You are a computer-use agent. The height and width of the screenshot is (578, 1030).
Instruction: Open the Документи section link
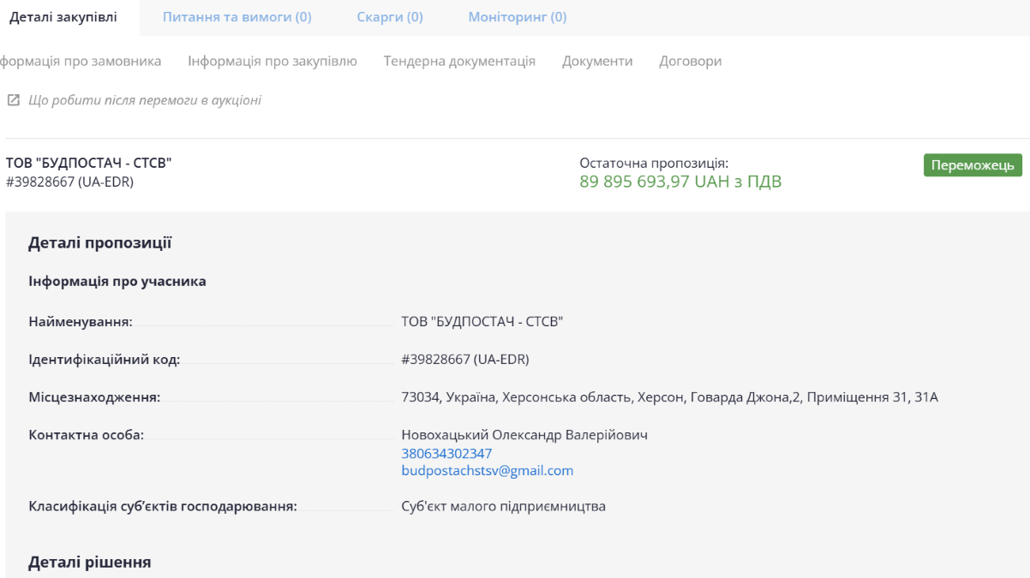pyautogui.click(x=597, y=62)
